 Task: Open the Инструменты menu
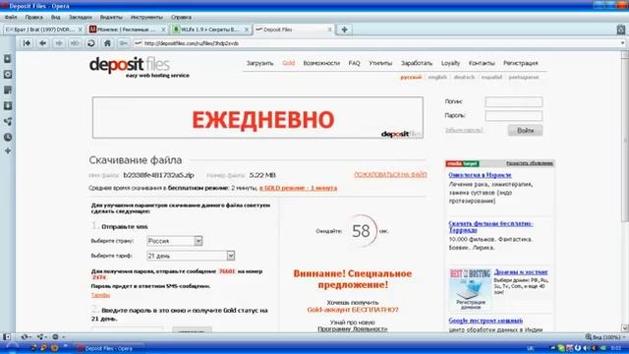coord(146,18)
